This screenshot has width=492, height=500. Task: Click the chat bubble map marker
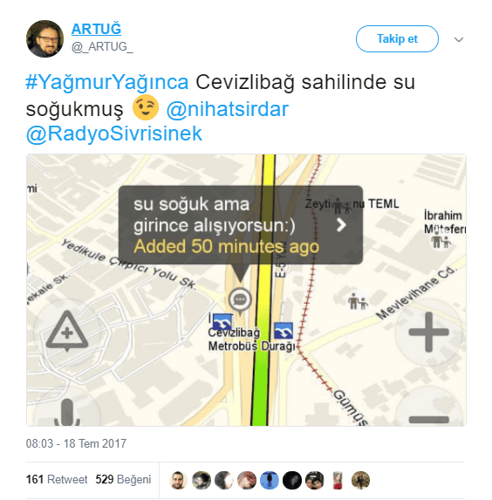pos(240,300)
